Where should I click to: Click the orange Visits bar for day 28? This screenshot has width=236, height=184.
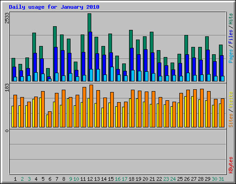pos(202,108)
